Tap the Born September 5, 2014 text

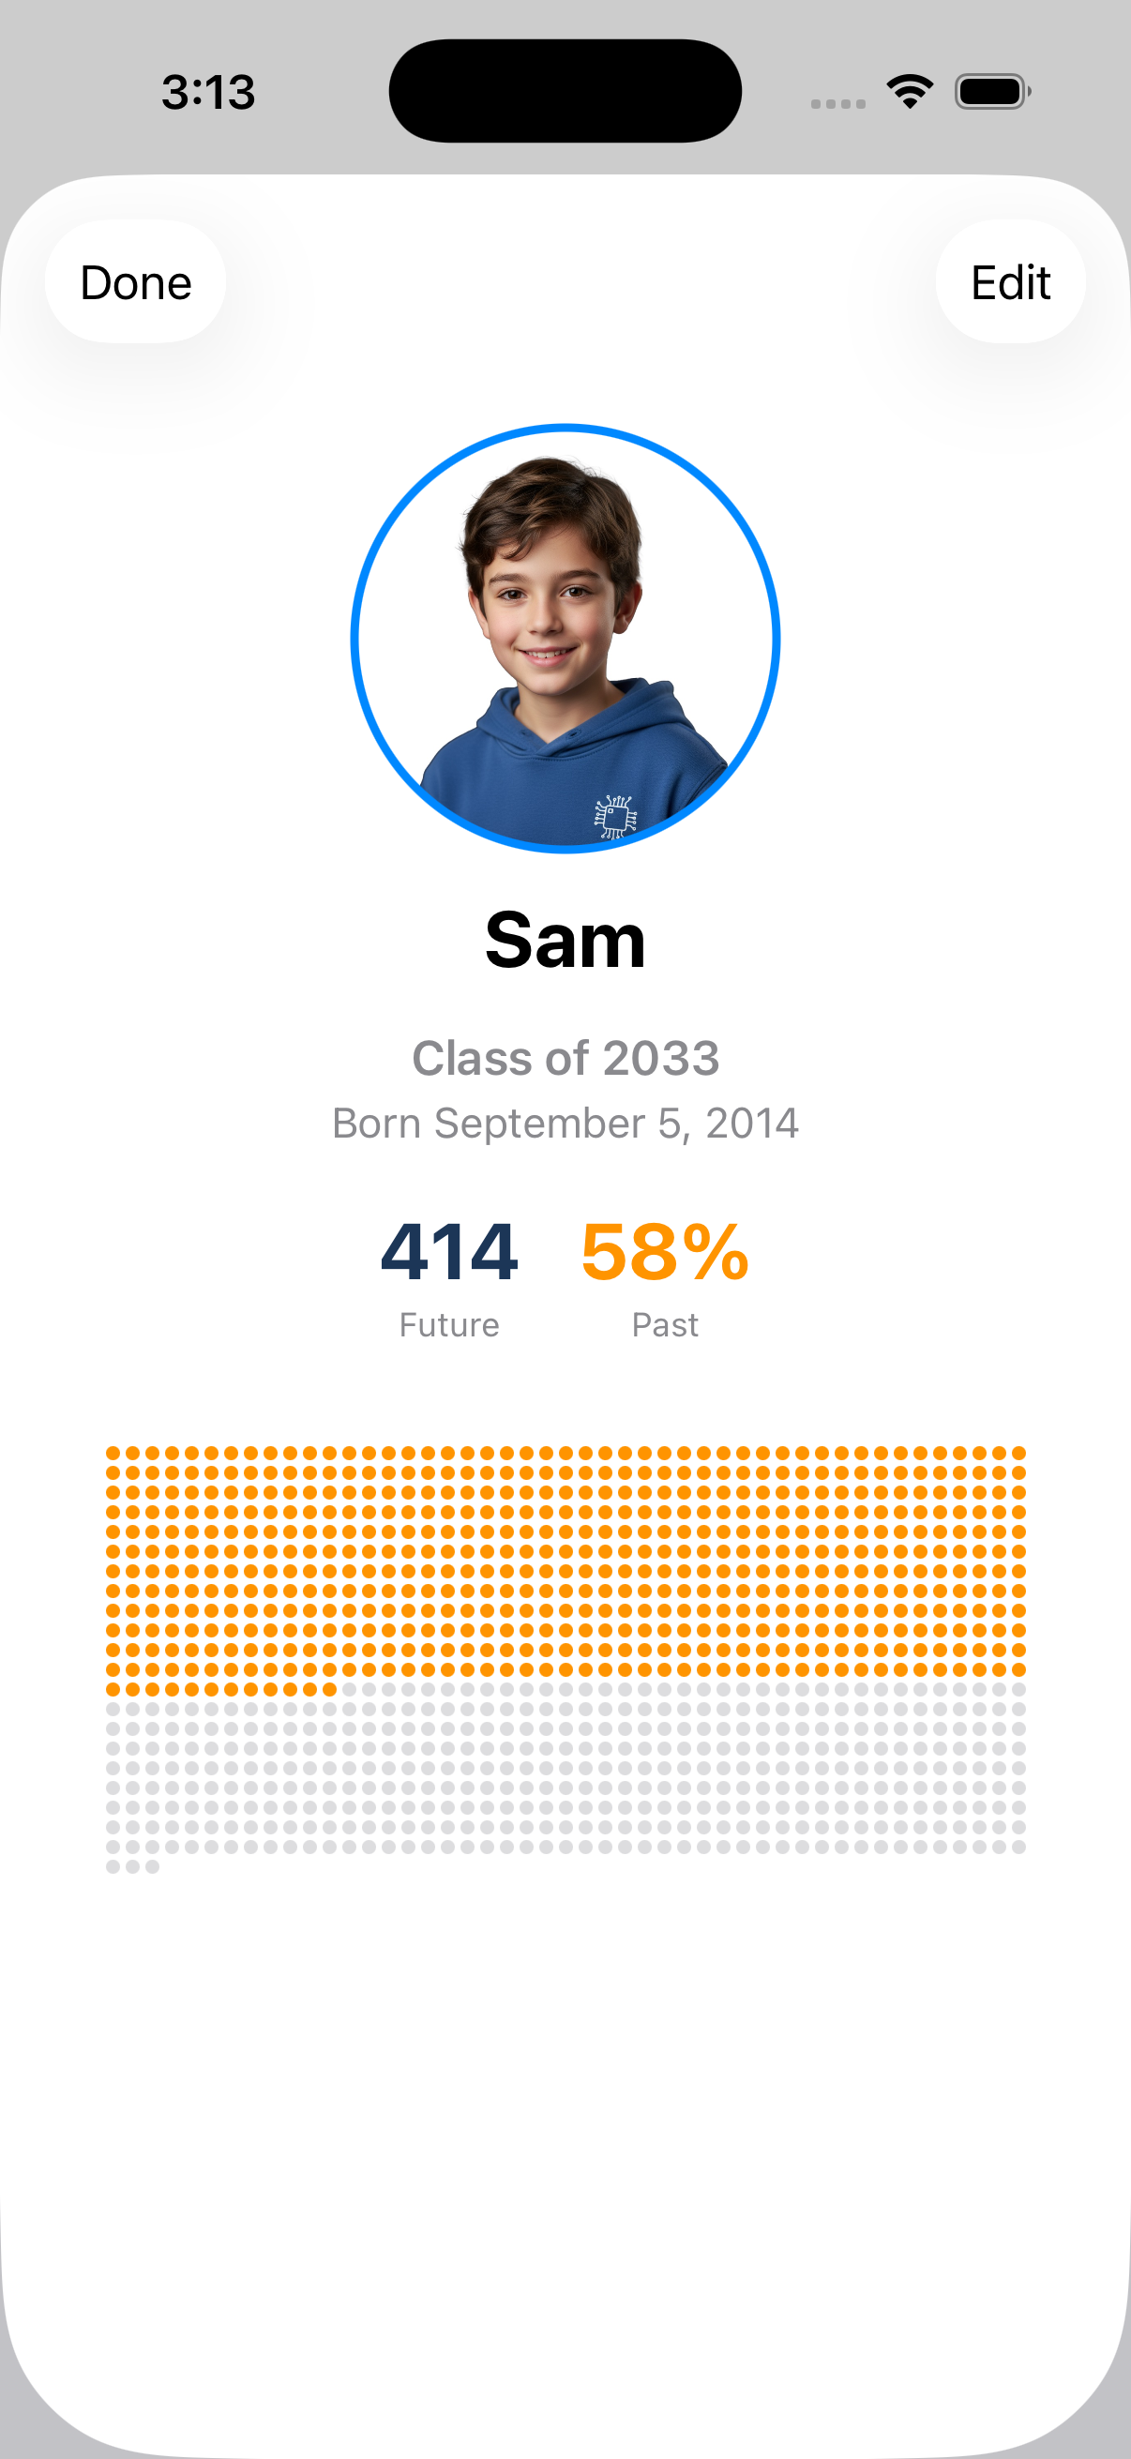point(565,1124)
